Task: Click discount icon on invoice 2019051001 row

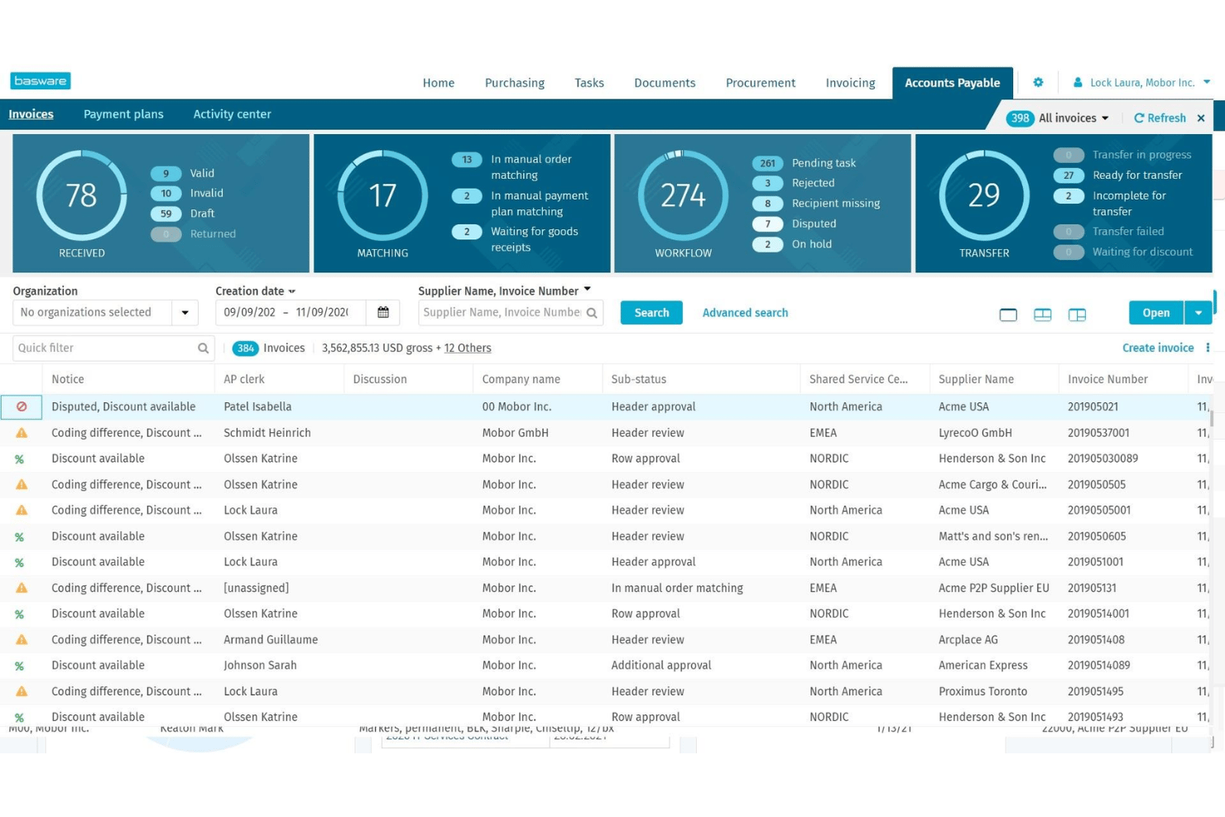Action: pyautogui.click(x=19, y=562)
